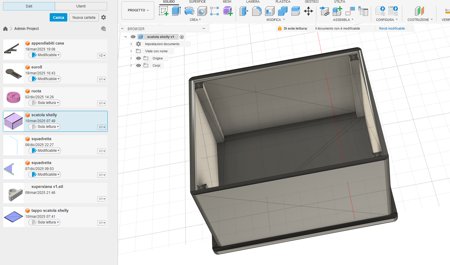Activate scatola shelly v1 radio button
450x265 pixels.
(182, 37)
